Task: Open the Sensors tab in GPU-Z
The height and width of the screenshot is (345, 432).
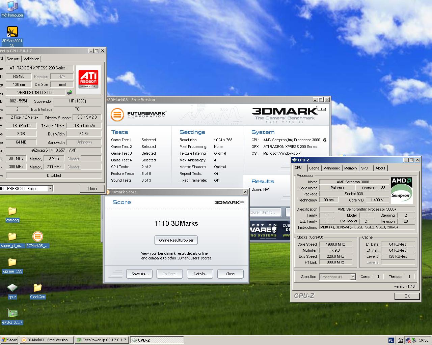Action: [x=13, y=59]
